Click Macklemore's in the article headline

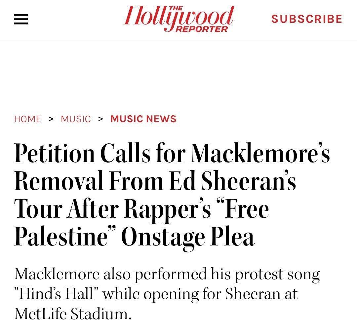click(x=260, y=152)
